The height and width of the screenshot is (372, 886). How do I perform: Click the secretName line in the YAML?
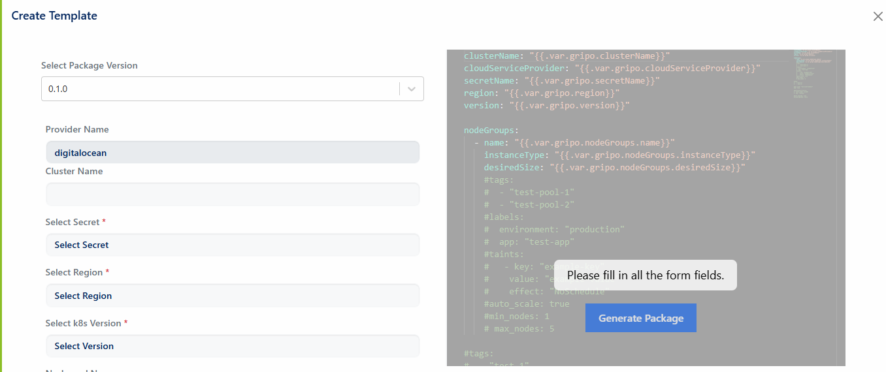click(x=561, y=80)
